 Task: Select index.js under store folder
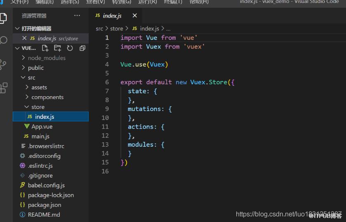point(51,116)
